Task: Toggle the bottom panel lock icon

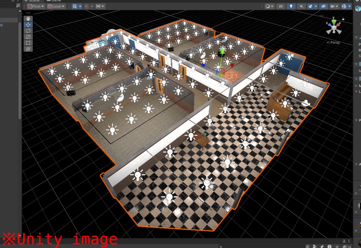Action: (x=344, y=241)
